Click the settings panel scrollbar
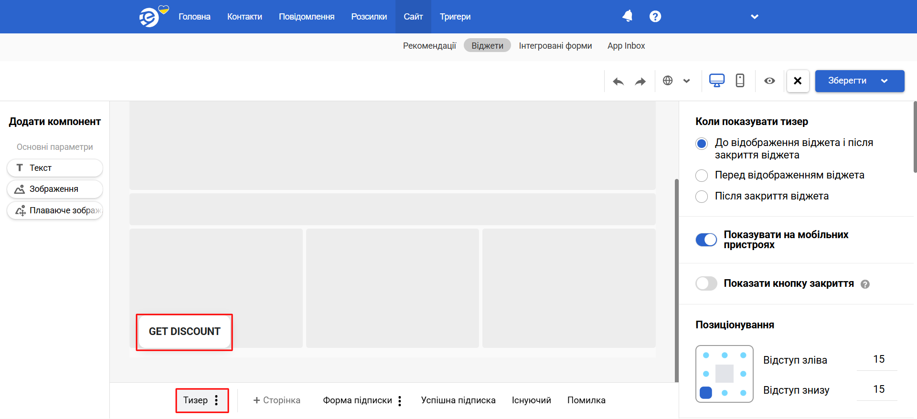Screen dimensions: 917x419 click(915, 137)
